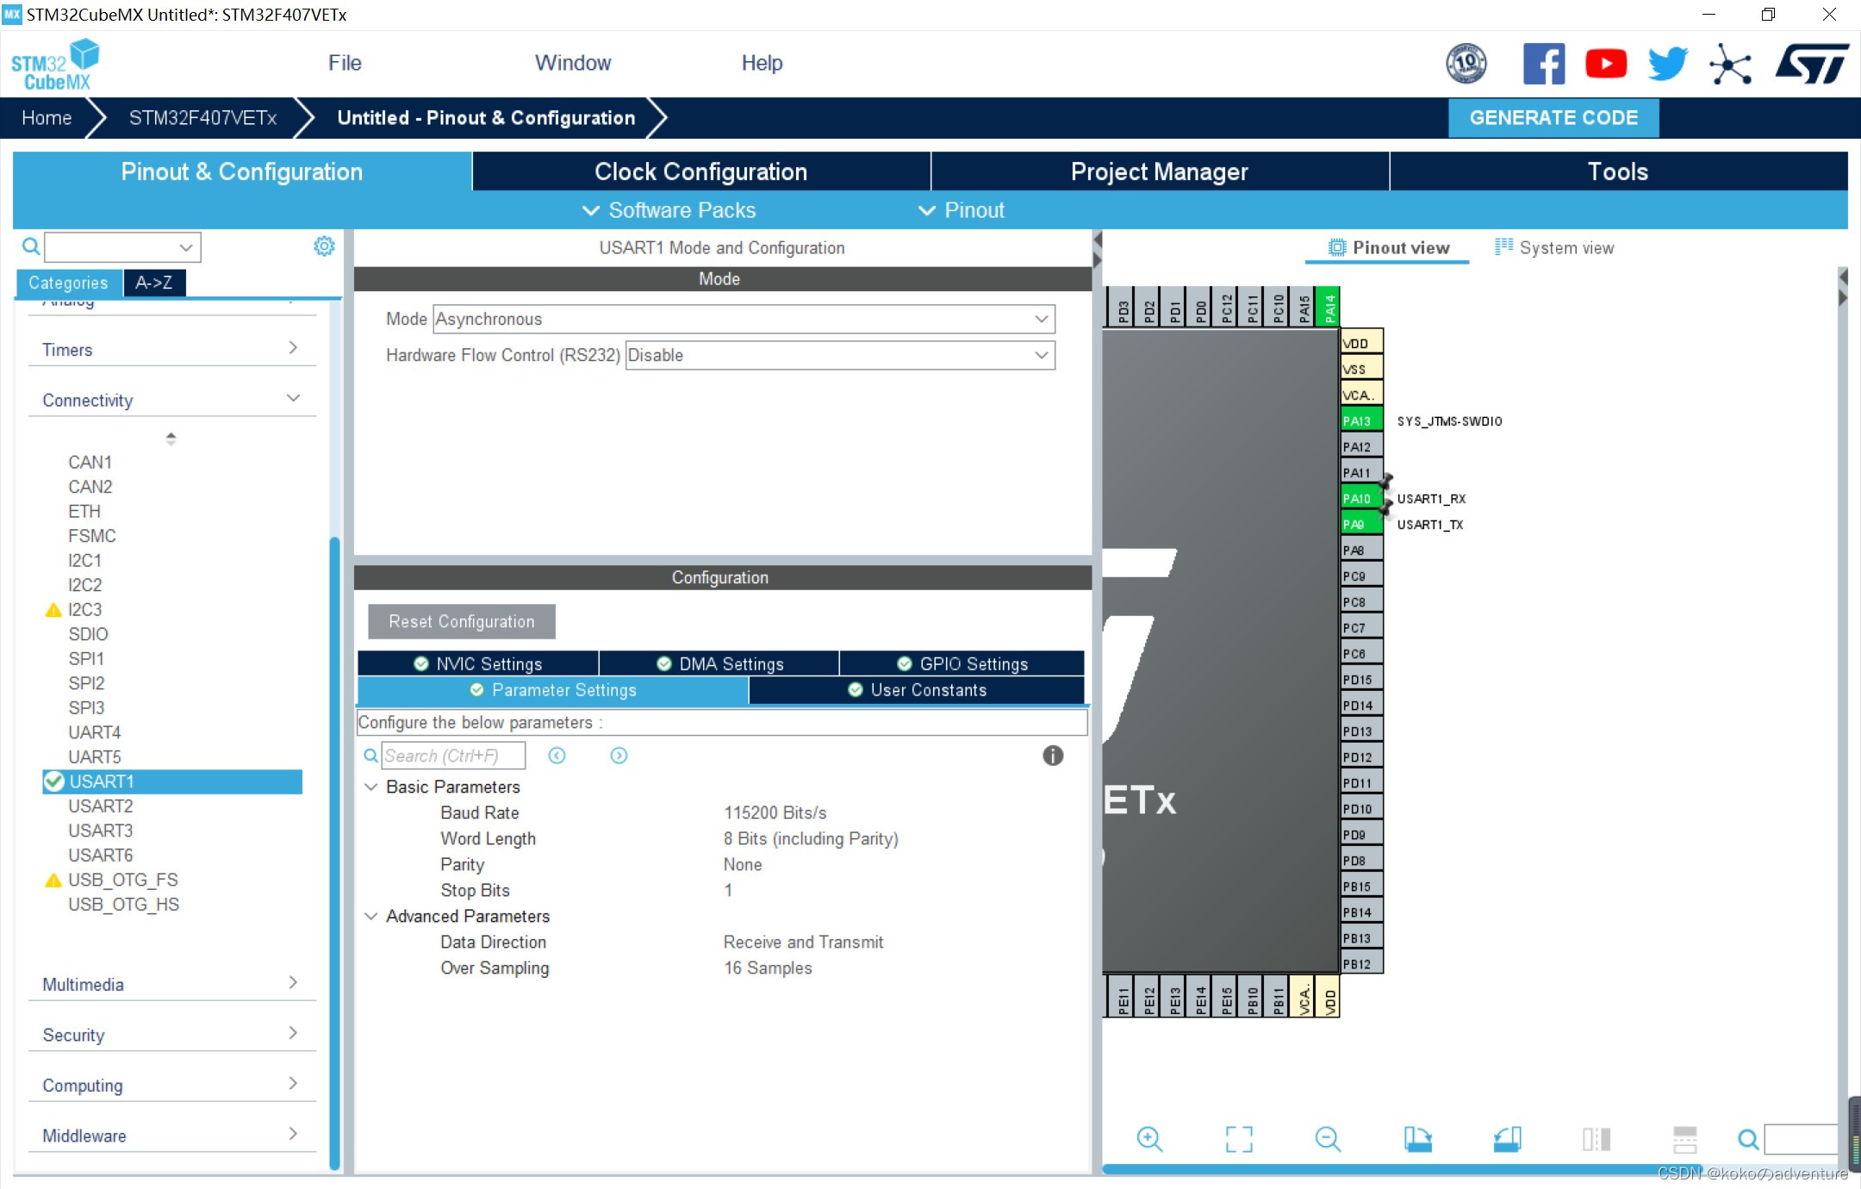1861x1189 pixels.
Task: Open the Mode Asynchronous dropdown
Action: click(744, 319)
